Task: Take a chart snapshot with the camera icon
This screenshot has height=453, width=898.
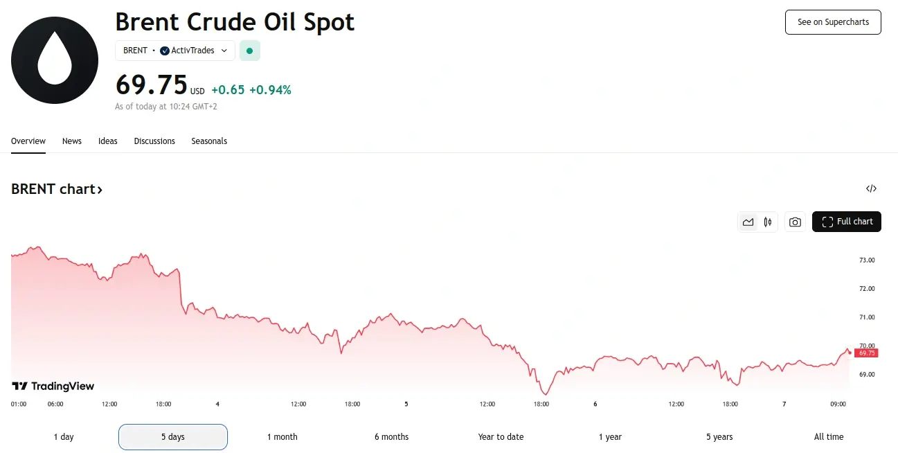Action: 795,222
